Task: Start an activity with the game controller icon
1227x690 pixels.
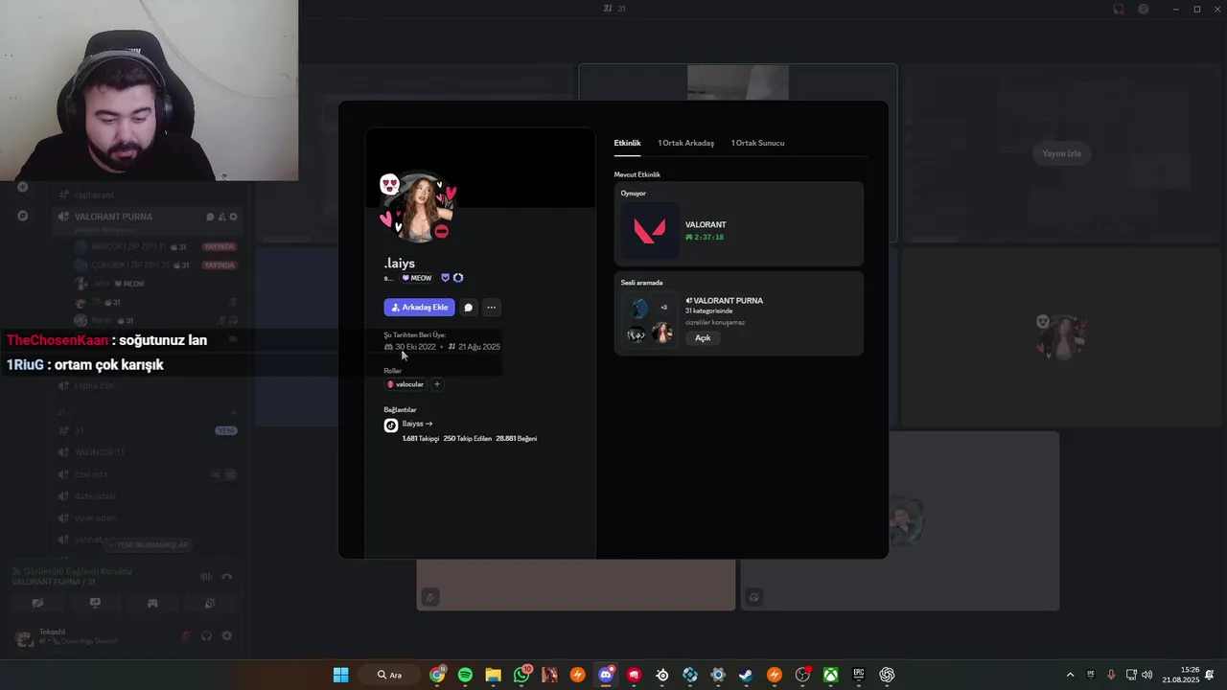Action: pyautogui.click(x=152, y=604)
